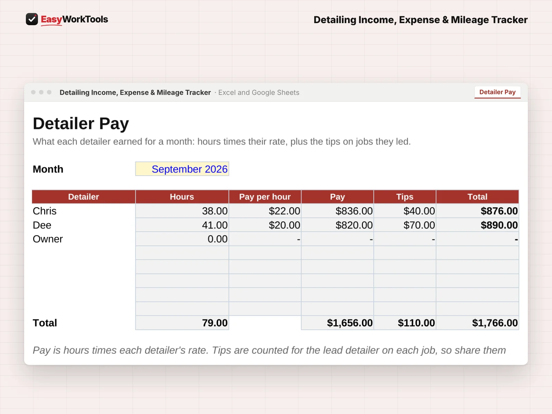Viewport: 552px width, 414px height.
Task: Select the Owner detailer name cell
Action: (83, 239)
